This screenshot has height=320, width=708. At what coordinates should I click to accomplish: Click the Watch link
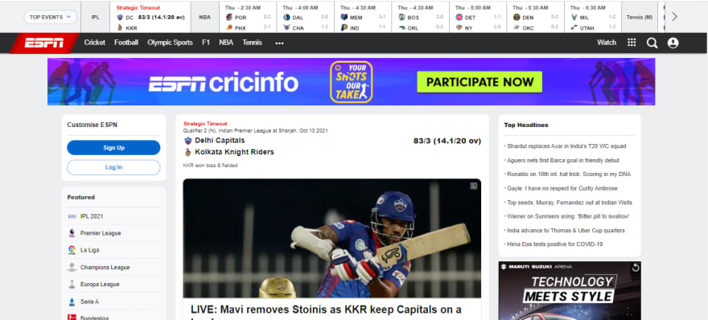607,43
